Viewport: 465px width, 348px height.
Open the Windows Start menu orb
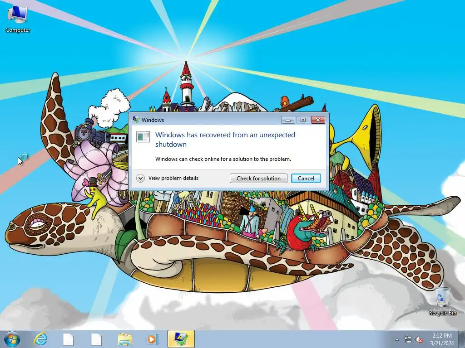[12, 339]
